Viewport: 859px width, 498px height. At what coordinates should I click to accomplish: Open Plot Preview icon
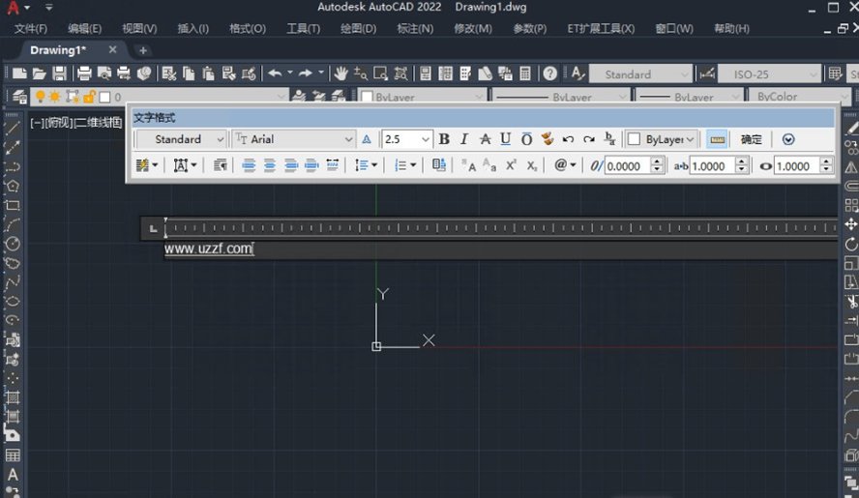tap(104, 73)
